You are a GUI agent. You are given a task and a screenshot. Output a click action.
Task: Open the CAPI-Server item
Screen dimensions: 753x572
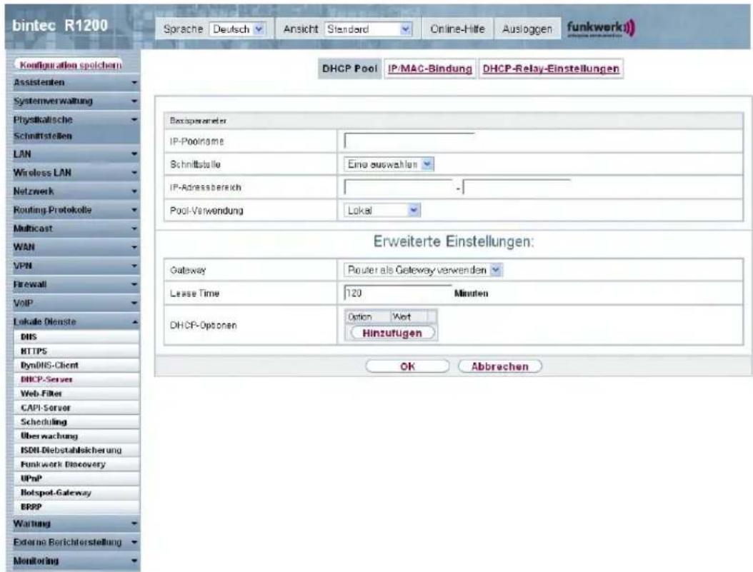77,408
